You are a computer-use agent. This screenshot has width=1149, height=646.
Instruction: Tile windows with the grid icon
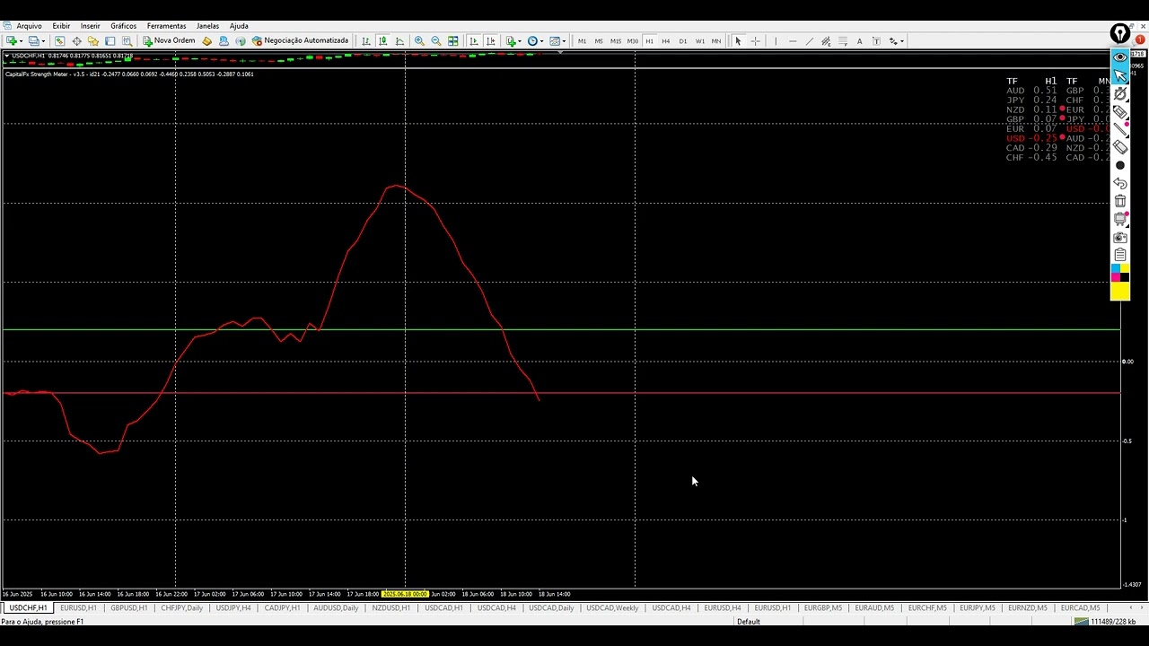pyautogui.click(x=453, y=40)
